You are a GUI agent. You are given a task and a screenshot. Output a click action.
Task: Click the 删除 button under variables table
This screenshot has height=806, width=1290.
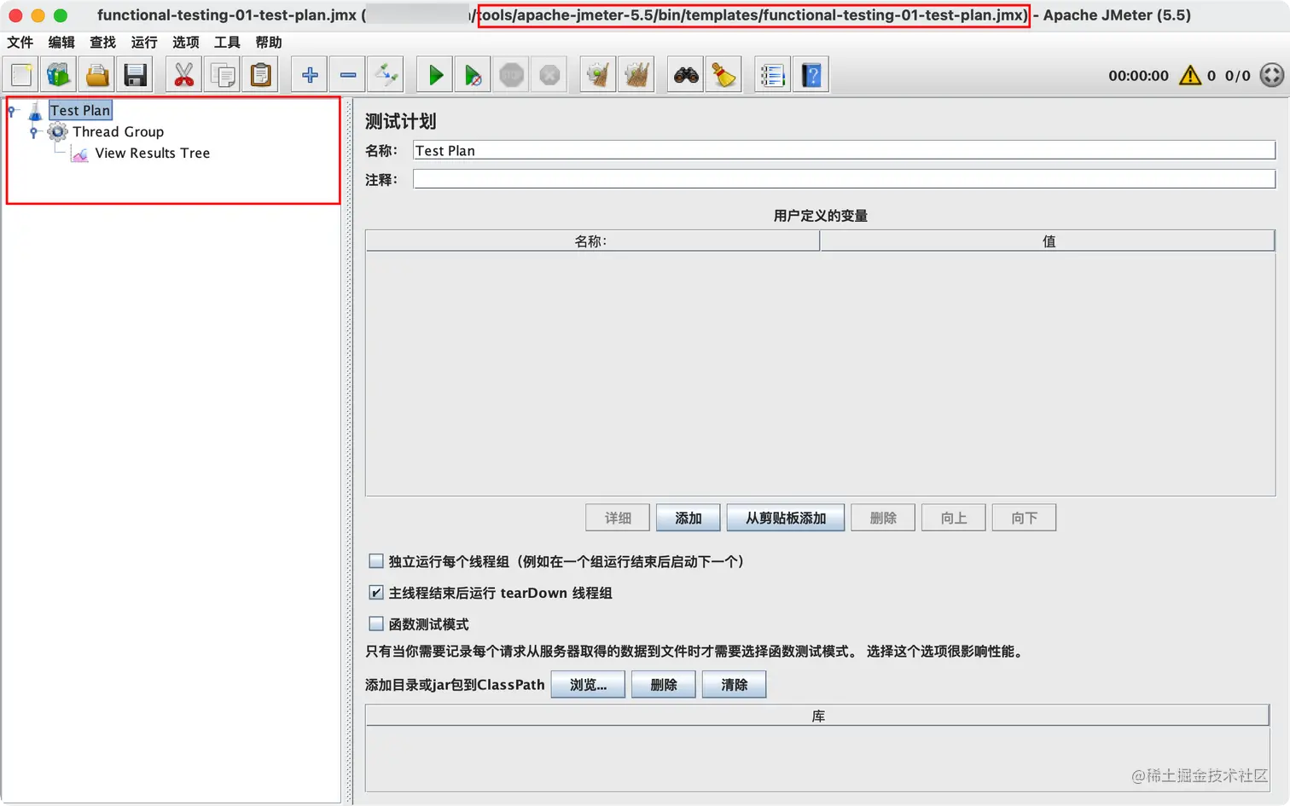[x=883, y=518]
